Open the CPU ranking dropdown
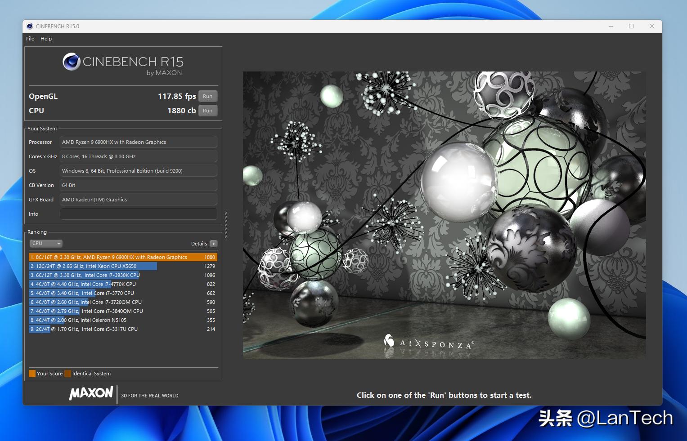This screenshot has width=687, height=441. (46, 243)
